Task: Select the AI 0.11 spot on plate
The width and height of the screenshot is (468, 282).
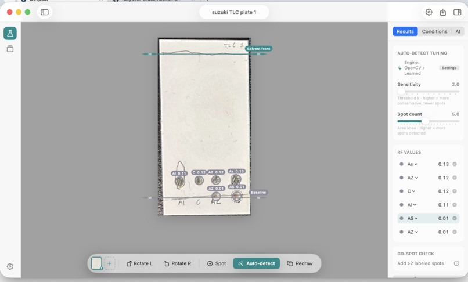Action: click(179, 182)
